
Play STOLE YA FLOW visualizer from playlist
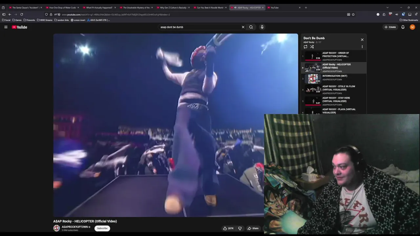click(x=334, y=90)
